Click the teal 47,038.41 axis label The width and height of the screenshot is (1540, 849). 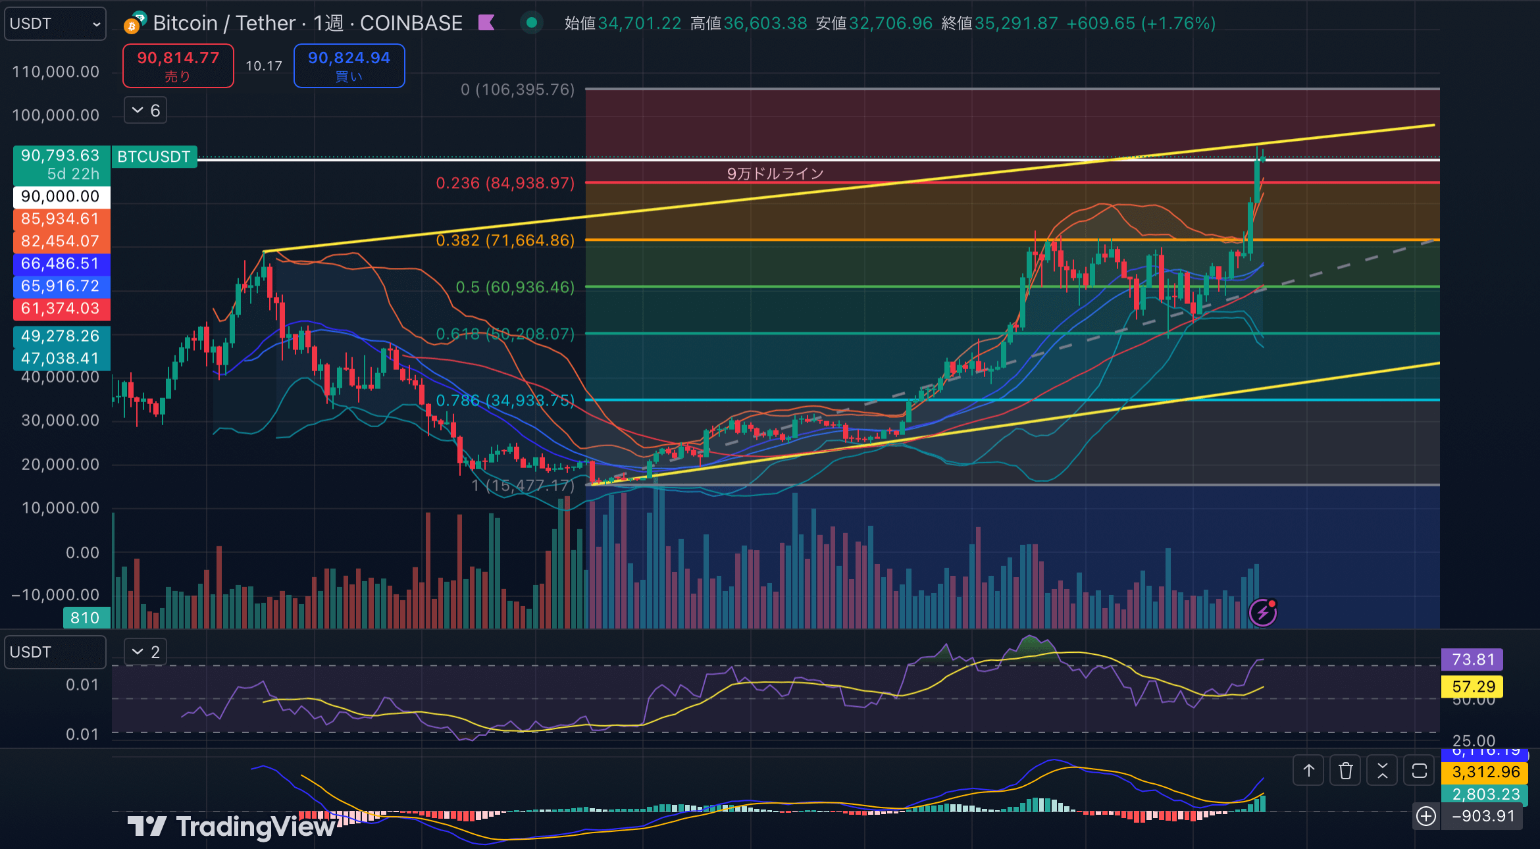[61, 358]
